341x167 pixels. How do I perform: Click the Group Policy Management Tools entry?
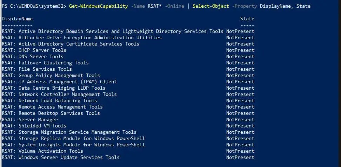click(x=51, y=75)
